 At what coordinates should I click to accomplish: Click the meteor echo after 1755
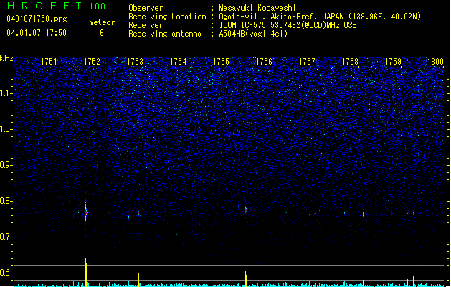click(246, 210)
